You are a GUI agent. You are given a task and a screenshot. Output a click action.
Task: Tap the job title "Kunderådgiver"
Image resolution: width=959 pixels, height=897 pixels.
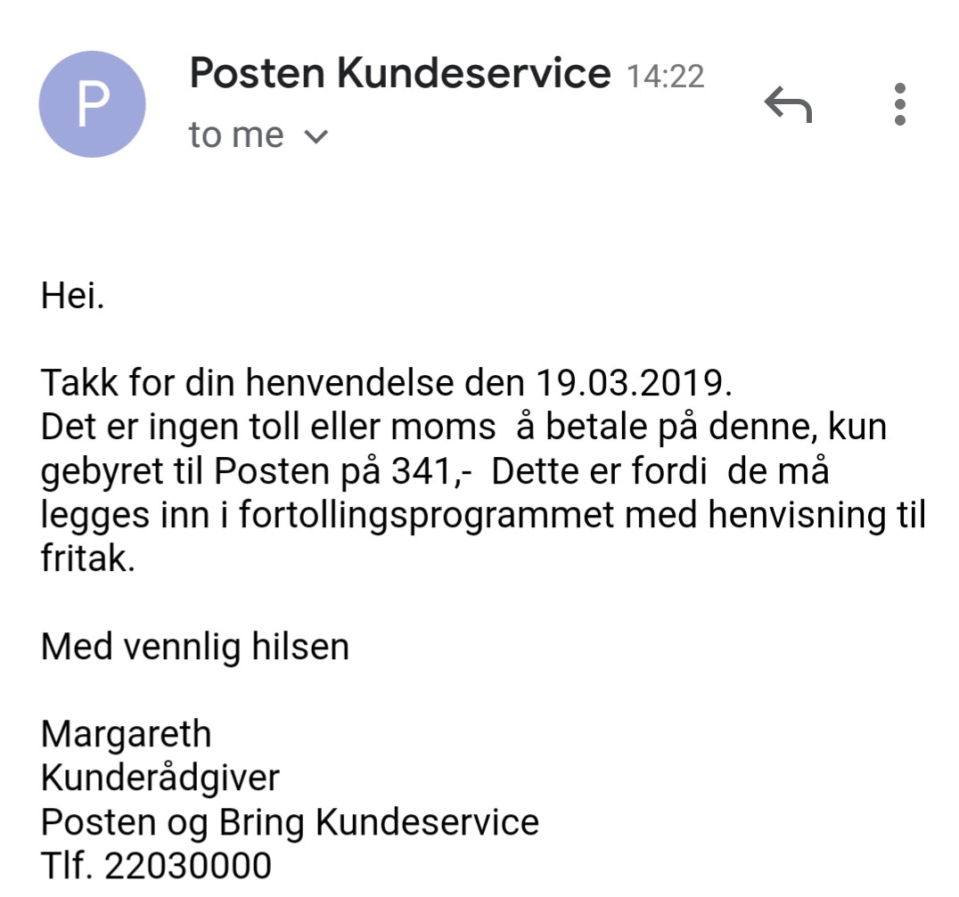pyautogui.click(x=160, y=779)
